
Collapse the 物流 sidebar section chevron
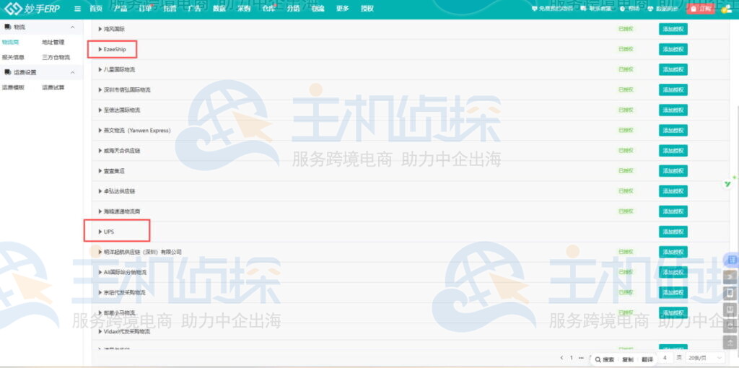[73, 27]
